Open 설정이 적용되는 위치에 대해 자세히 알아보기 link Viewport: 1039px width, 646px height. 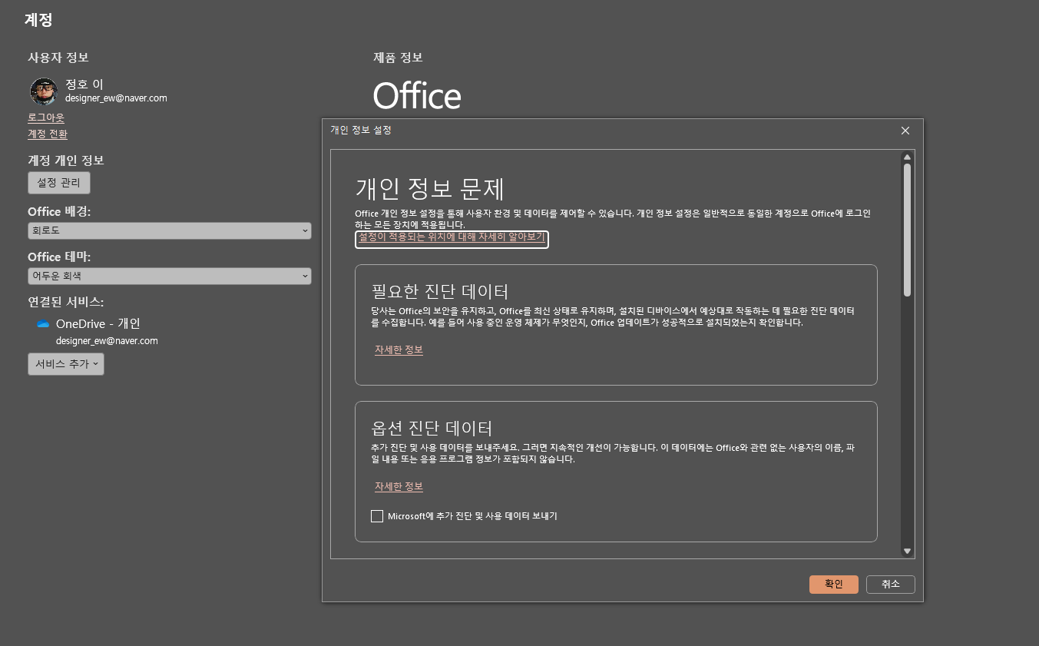pos(452,239)
